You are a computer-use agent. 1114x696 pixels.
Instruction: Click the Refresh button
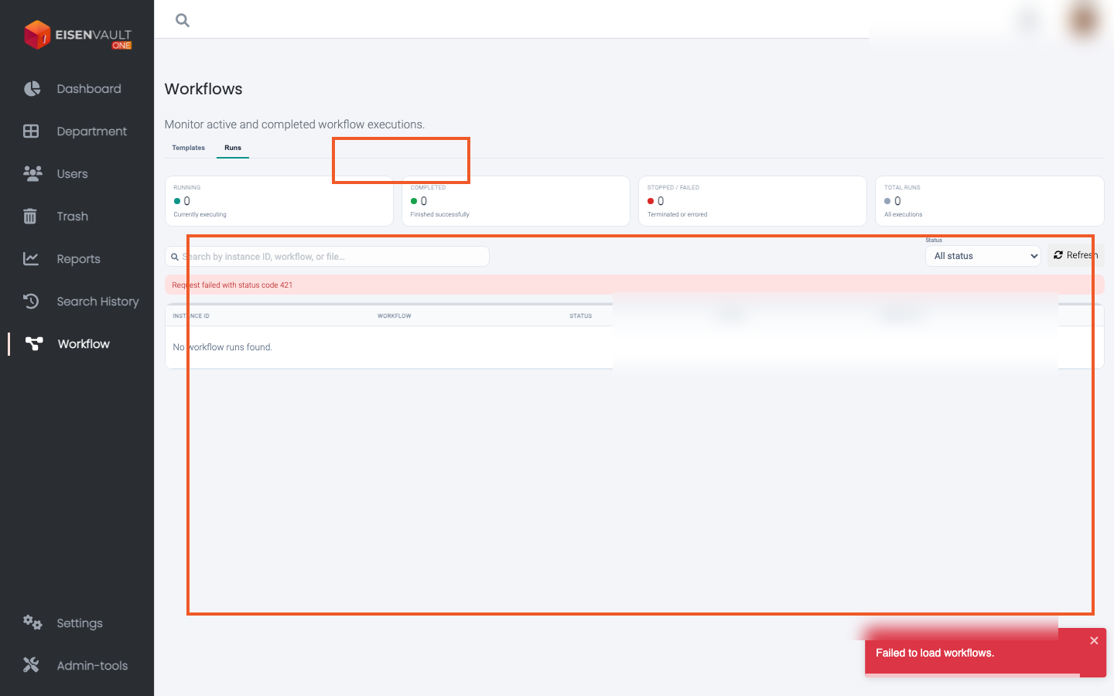[x=1075, y=255]
